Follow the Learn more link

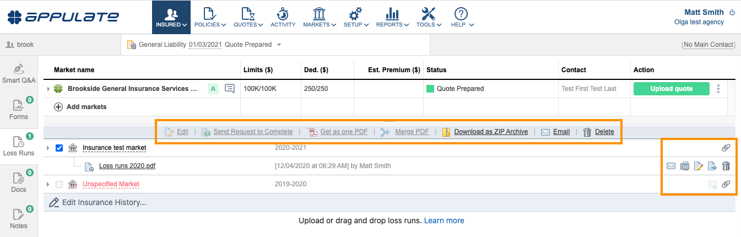pyautogui.click(x=444, y=220)
